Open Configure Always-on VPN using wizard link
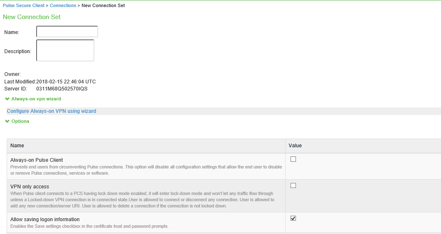The height and width of the screenshot is (234, 441). (52, 111)
